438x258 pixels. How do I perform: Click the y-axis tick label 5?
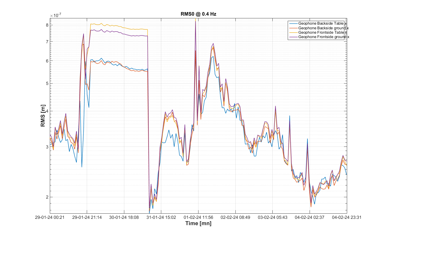(47, 84)
